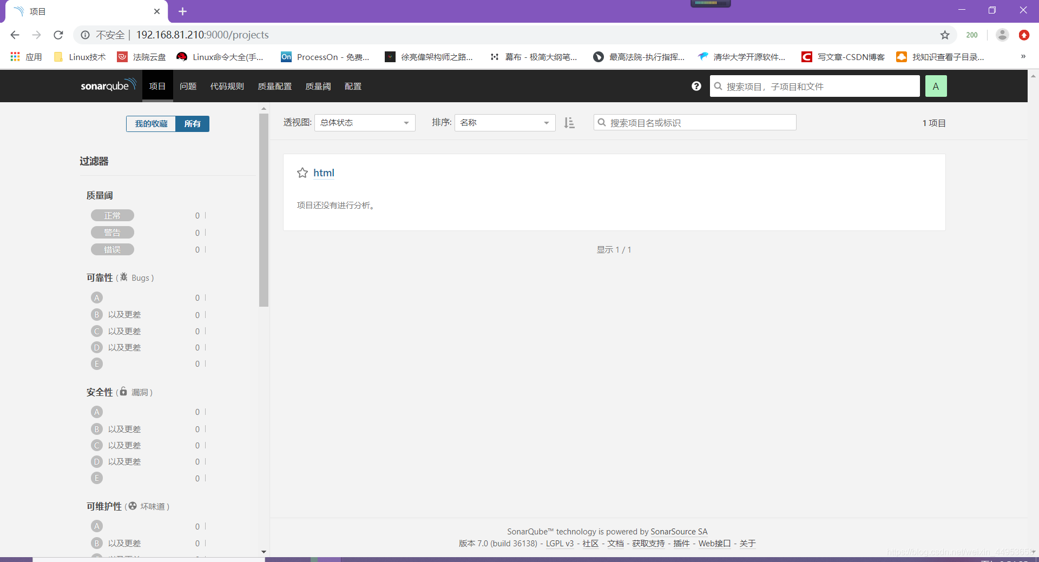Open the help question mark icon

pos(696,86)
